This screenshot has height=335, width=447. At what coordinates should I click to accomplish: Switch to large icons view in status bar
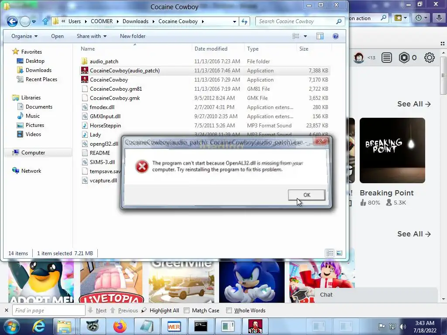point(339,253)
